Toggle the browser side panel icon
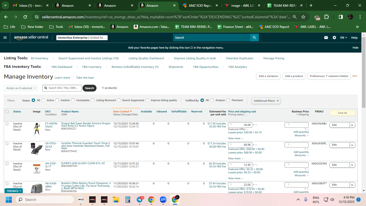The width and height of the screenshot is (366, 206). tap(341, 17)
